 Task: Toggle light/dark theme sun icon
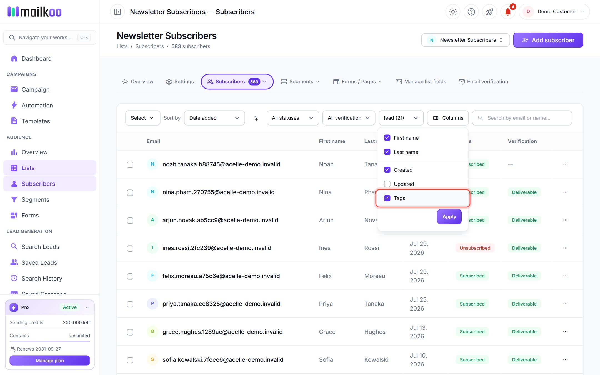(453, 12)
